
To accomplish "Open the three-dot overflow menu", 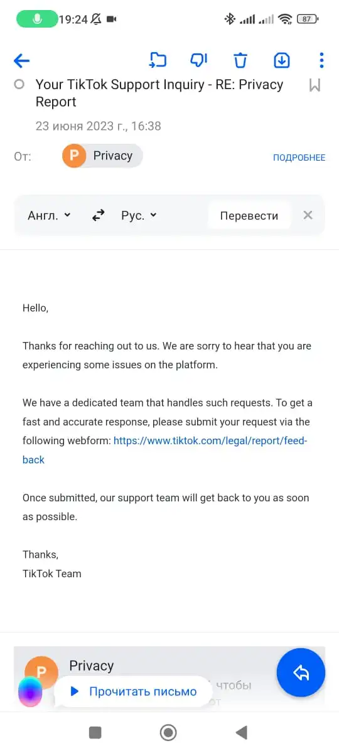I will [x=321, y=60].
